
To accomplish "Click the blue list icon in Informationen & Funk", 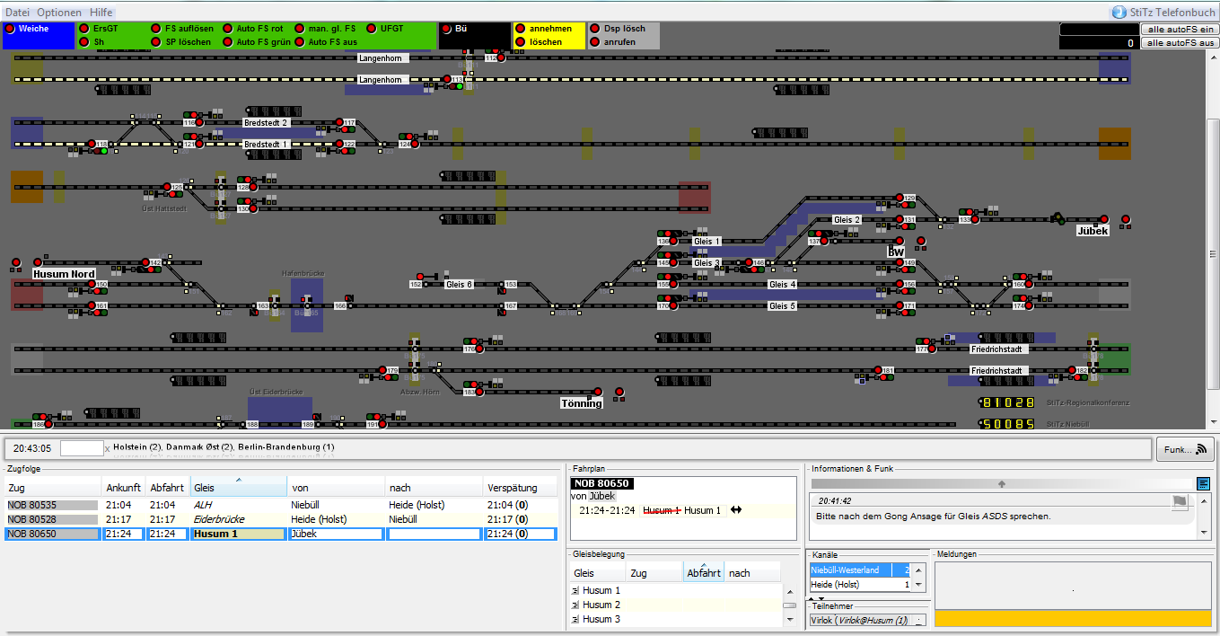I will point(1203,483).
